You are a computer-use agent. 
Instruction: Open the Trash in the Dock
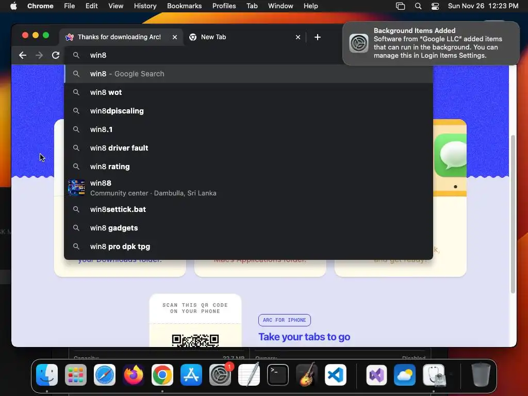(x=481, y=374)
